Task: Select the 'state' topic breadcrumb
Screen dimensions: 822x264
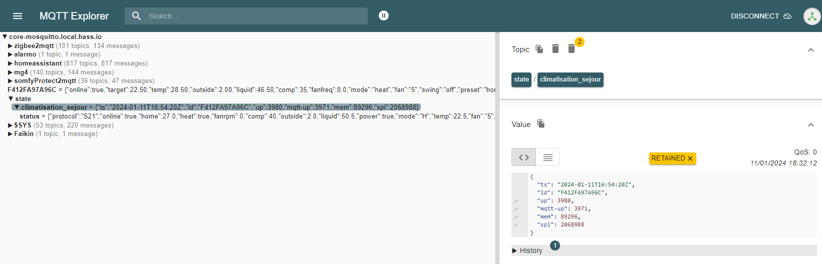Action: point(521,79)
